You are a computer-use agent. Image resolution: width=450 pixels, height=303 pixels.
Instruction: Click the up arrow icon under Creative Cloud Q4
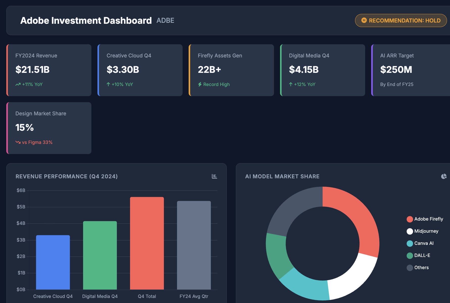108,84
